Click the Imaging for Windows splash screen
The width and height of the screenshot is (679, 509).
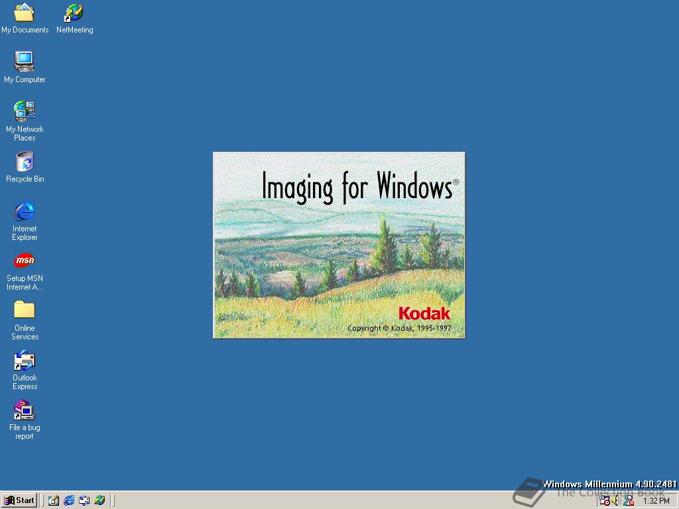339,245
